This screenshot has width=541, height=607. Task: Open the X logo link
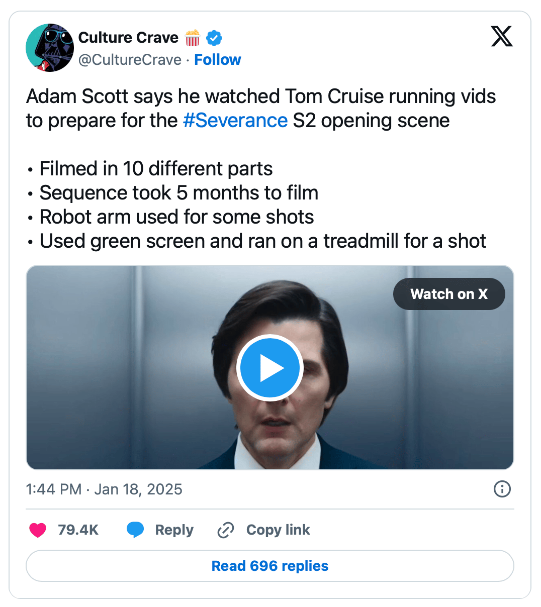[501, 37]
